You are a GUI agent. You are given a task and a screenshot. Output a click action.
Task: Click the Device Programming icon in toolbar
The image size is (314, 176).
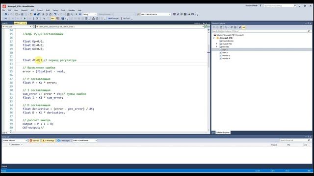[x=185, y=14]
